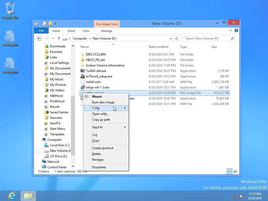Open the 7-Zip submenu

(106, 108)
